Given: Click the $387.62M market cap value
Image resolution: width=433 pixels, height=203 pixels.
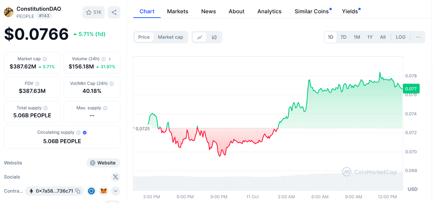Looking at the screenshot, I should pos(23,66).
